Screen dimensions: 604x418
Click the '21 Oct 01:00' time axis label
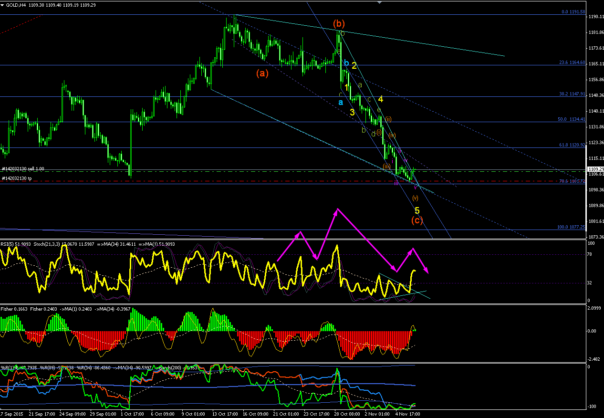pyautogui.click(x=286, y=413)
